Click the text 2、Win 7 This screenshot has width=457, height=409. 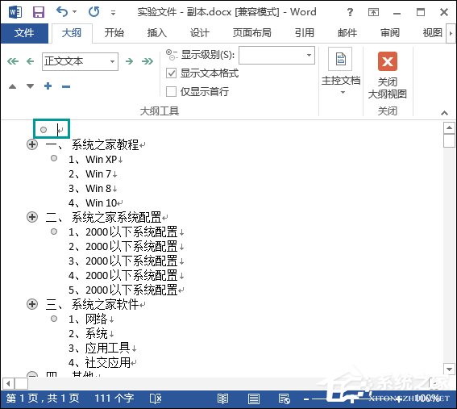pyautogui.click(x=89, y=174)
